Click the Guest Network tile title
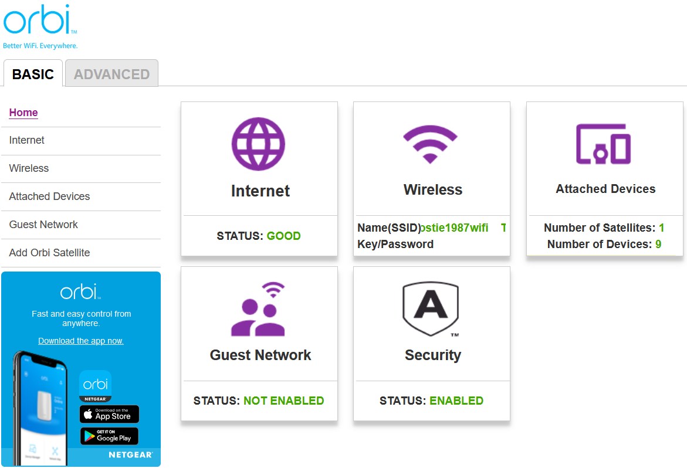The height and width of the screenshot is (468, 687). coord(260,355)
